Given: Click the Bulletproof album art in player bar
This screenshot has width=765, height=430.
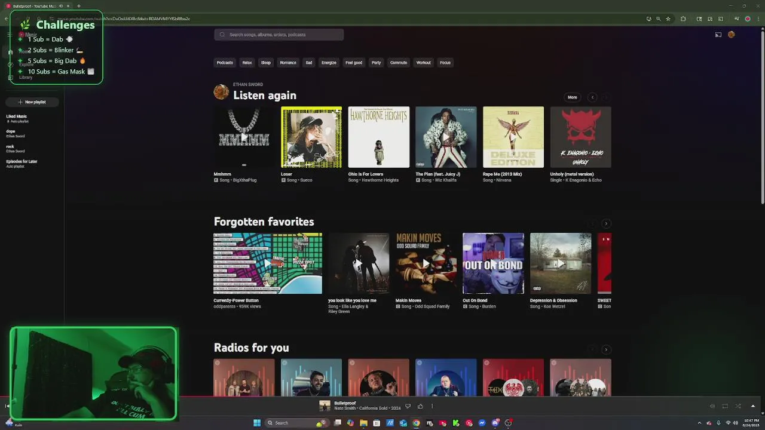Looking at the screenshot, I should pyautogui.click(x=325, y=406).
